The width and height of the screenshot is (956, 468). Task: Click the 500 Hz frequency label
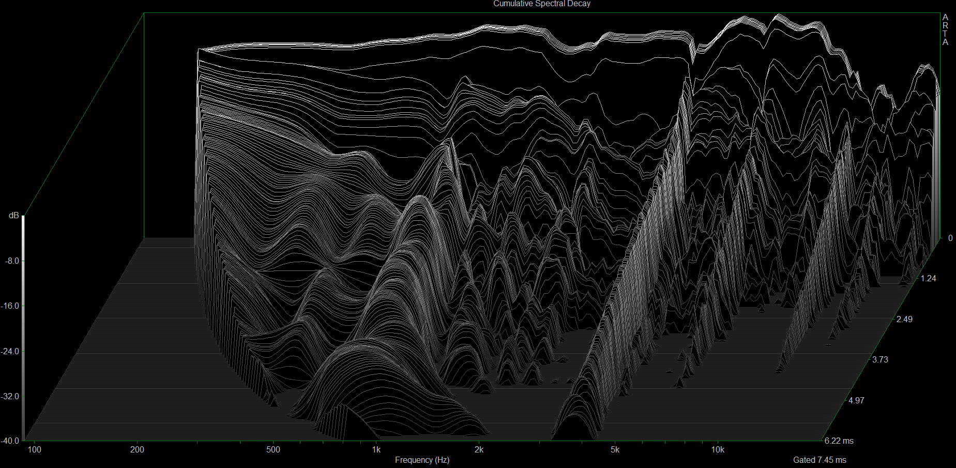pos(273,449)
